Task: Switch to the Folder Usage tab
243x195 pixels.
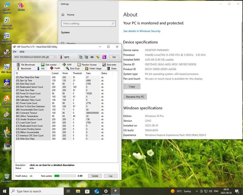Action: click(93, 69)
